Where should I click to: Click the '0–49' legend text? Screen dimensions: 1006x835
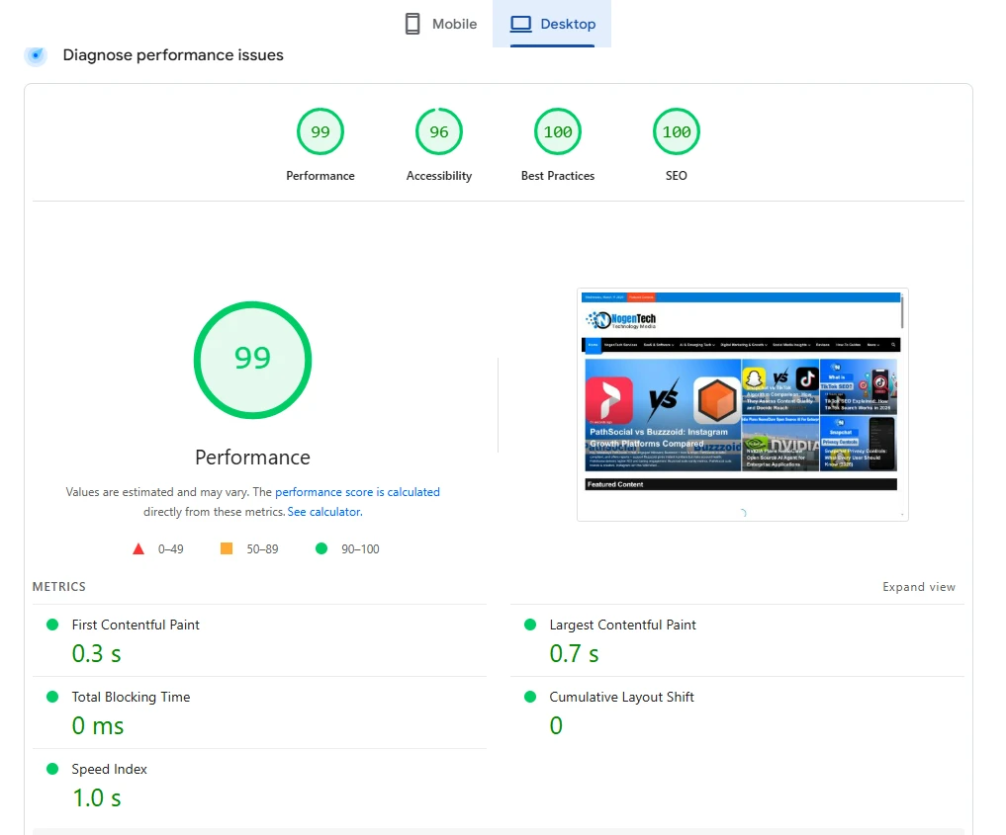click(x=171, y=549)
